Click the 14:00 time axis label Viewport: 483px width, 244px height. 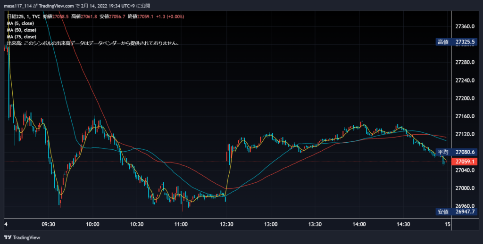pyautogui.click(x=359, y=224)
